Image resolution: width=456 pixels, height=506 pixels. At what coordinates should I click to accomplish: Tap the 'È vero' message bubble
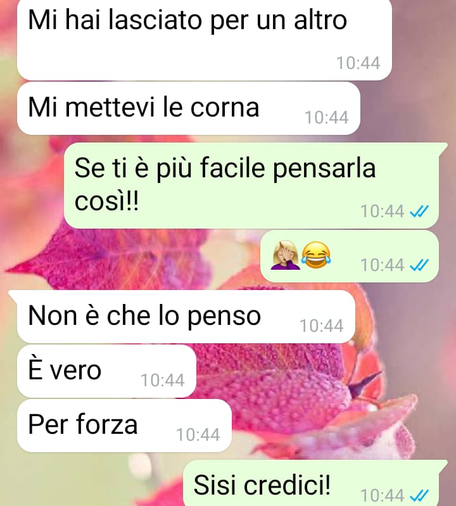tap(106, 371)
